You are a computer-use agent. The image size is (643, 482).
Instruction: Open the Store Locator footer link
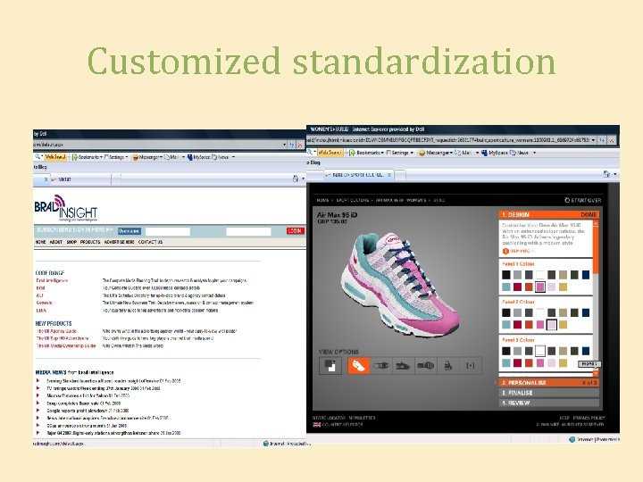329,418
